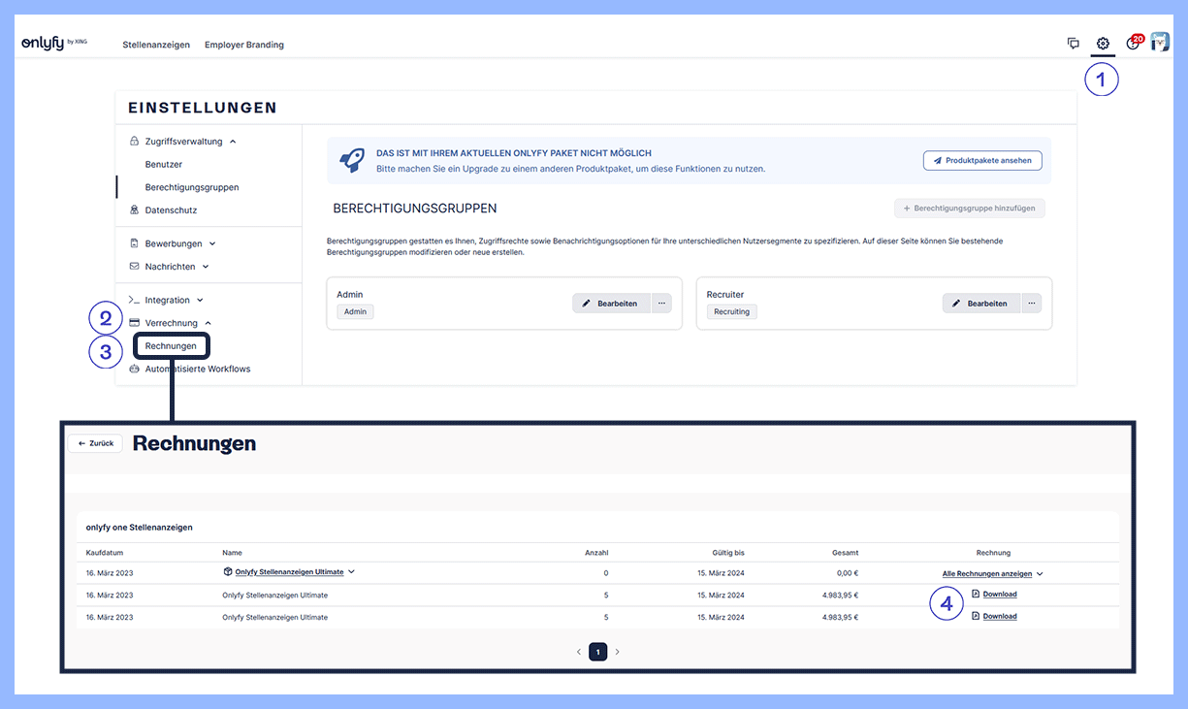Open the Stellenanzeigen menu item
The height and width of the screenshot is (709, 1188).
tap(156, 45)
